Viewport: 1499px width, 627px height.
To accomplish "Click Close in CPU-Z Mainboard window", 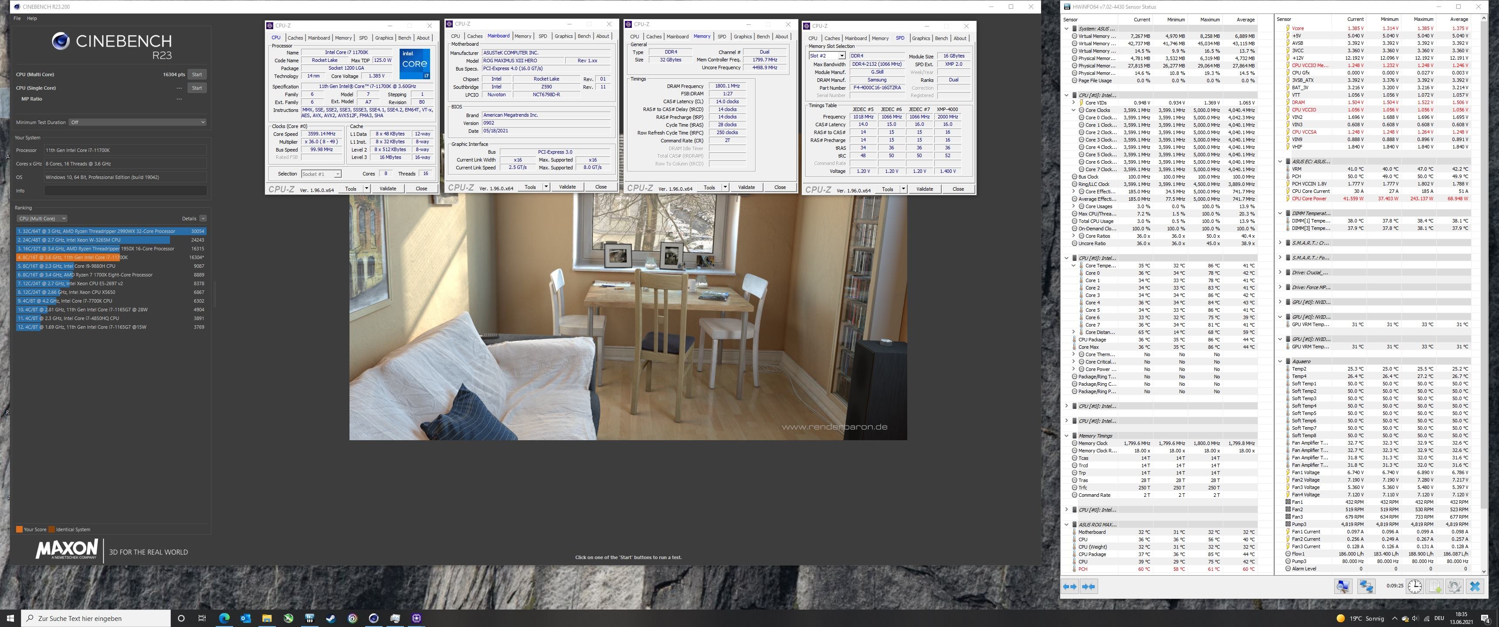I will (x=600, y=187).
